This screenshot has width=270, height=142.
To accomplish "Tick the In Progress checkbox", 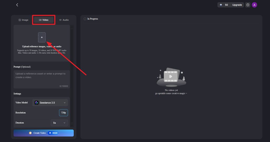I will pos(85,19).
